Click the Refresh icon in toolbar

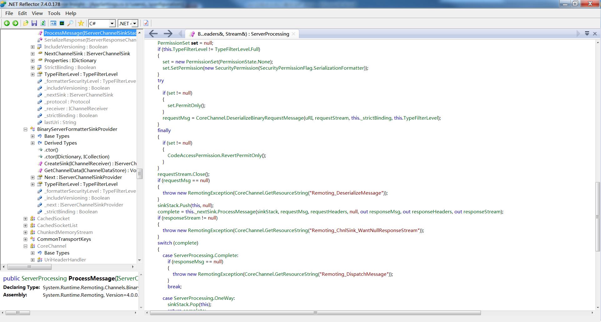point(43,23)
